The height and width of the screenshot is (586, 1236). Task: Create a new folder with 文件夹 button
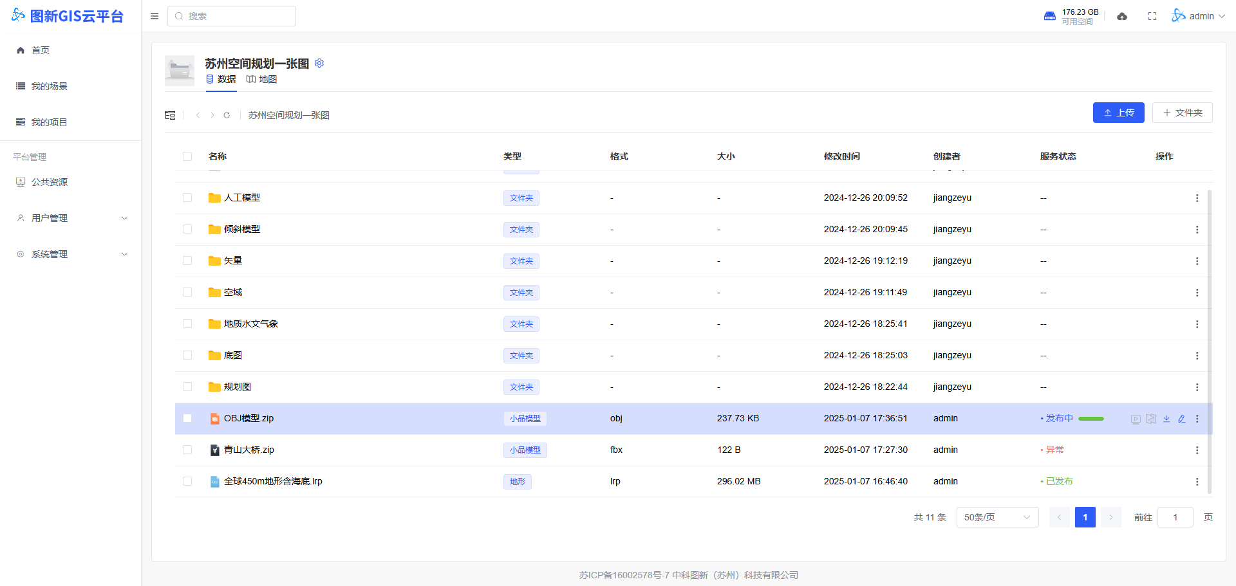coord(1183,113)
